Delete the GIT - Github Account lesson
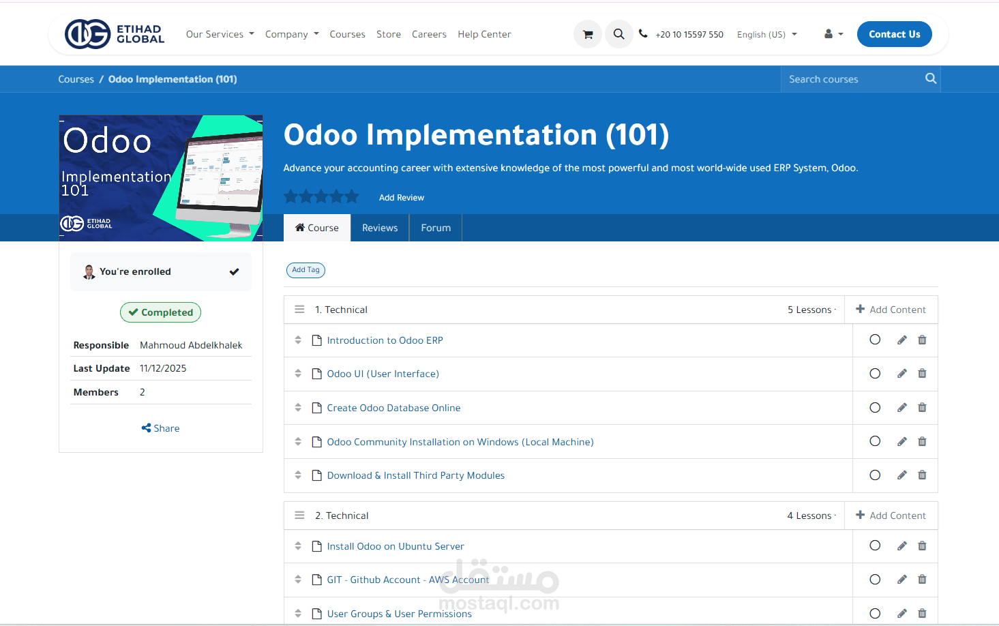999x626 pixels. click(x=922, y=580)
